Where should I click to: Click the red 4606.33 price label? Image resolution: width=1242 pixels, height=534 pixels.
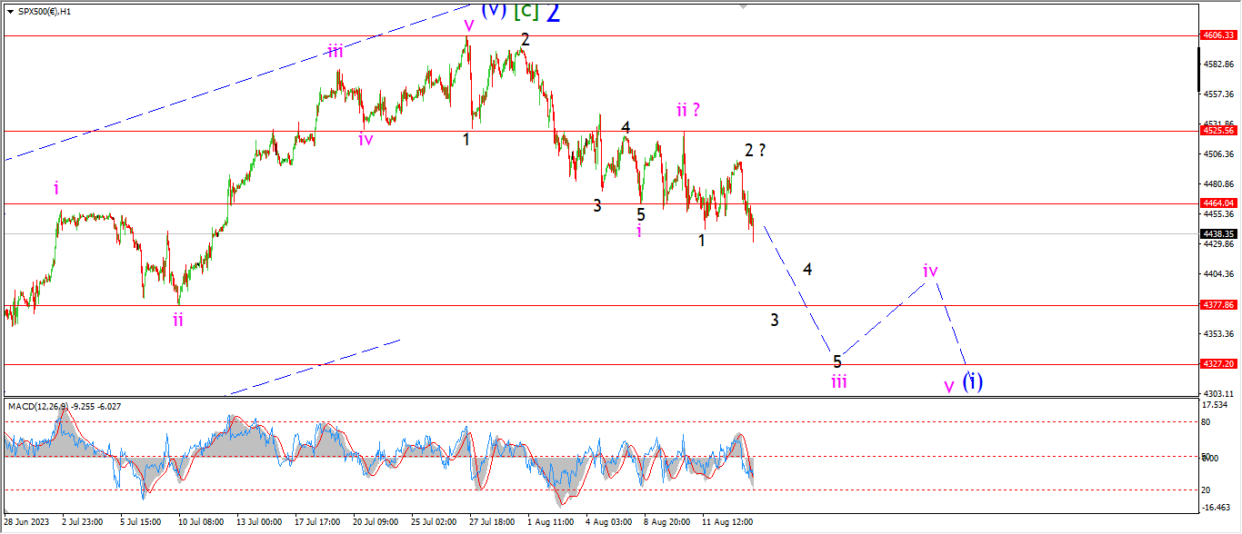point(1218,35)
